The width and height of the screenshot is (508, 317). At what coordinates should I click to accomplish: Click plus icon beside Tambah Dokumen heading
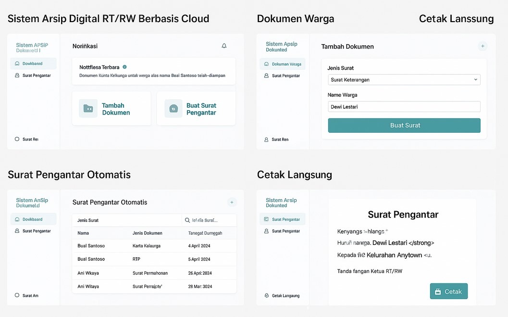point(483,46)
